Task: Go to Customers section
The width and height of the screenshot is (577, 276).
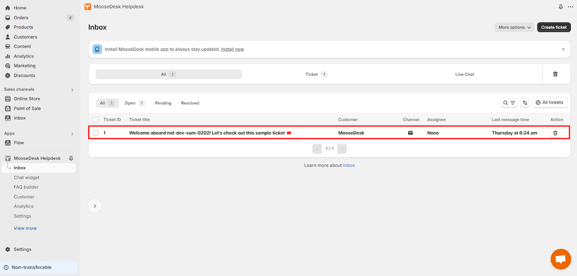Action: pos(25,36)
